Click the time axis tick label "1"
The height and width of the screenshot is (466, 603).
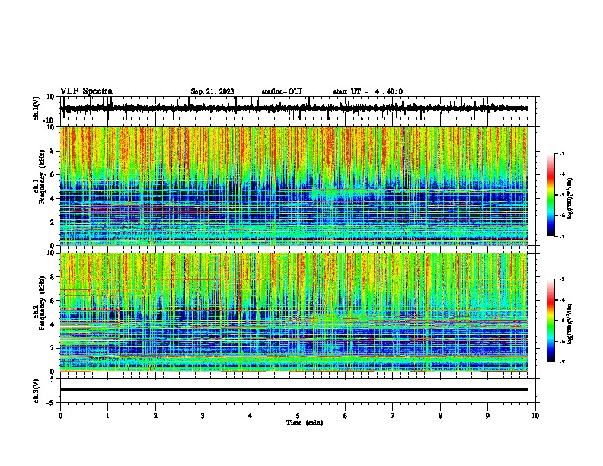[x=107, y=416]
